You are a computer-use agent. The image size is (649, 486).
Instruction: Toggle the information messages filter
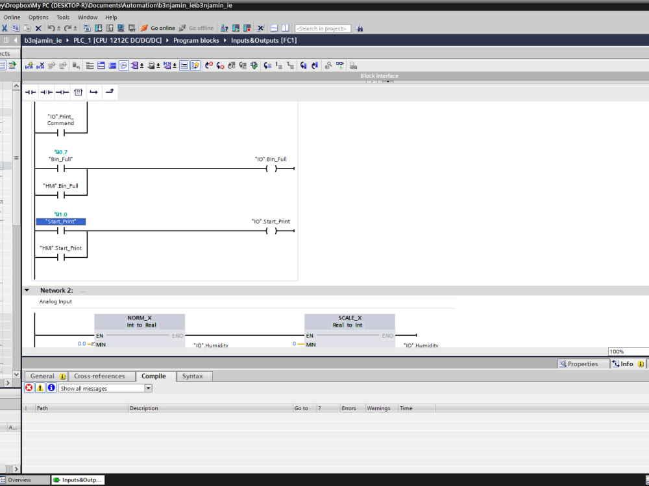pyautogui.click(x=50, y=388)
